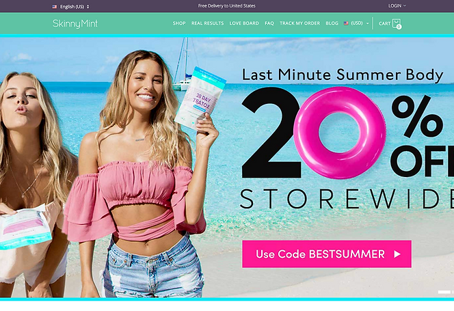Click the CART text link
This screenshot has height=311, width=454.
(385, 23)
